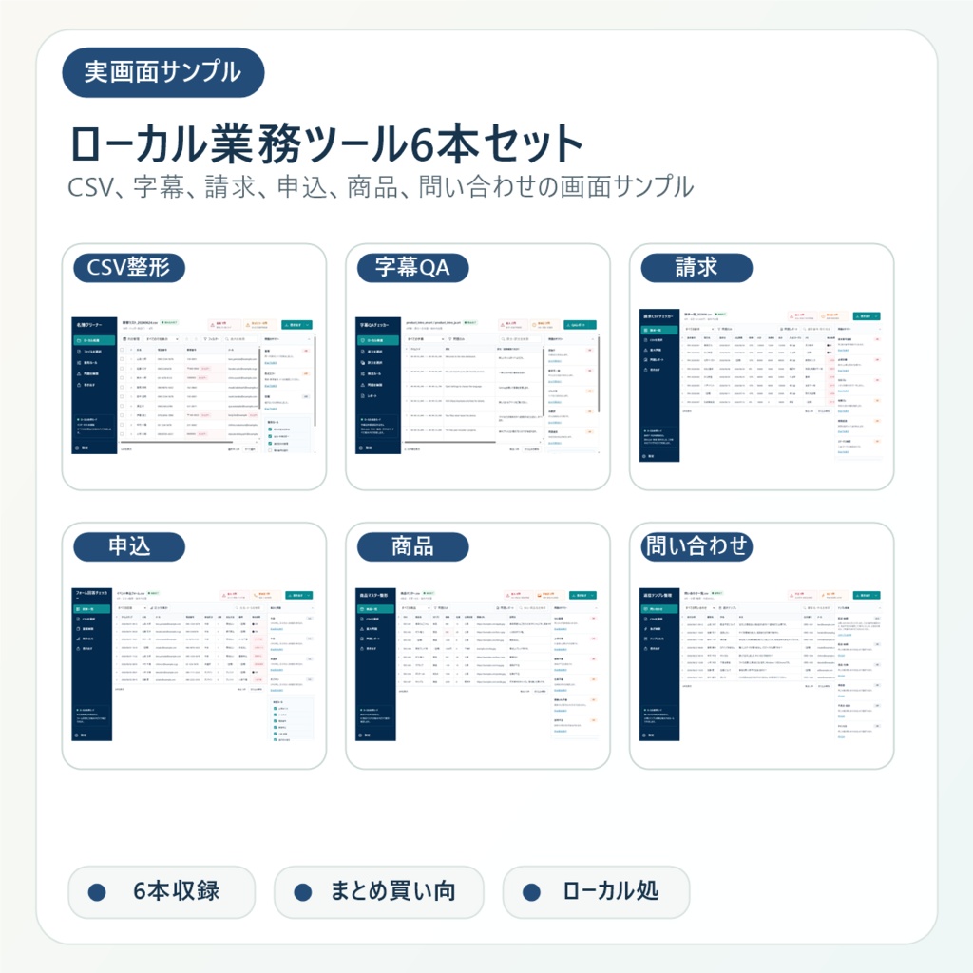Open the 申込 screen sample thumbnail

coord(194,664)
